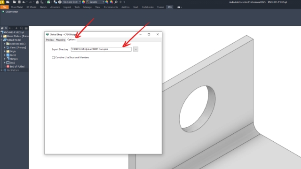Maximize the CAD Bridge dialog
The width and height of the screenshot is (301, 169).
pos(149,34)
